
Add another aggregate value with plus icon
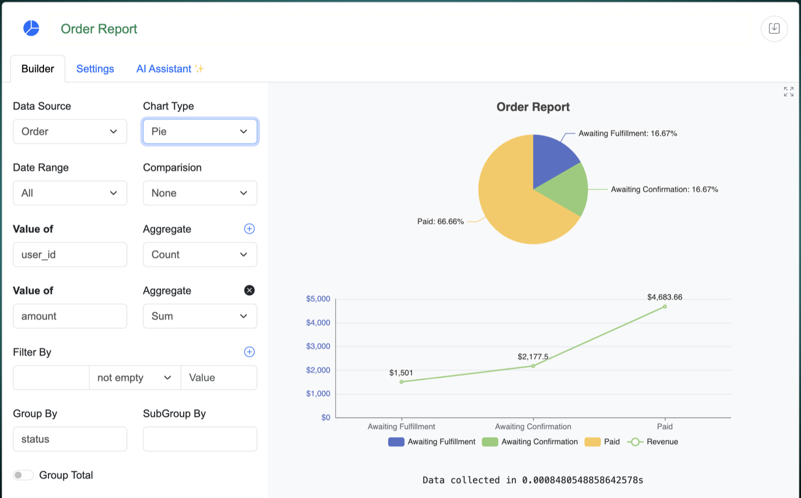[x=249, y=229]
